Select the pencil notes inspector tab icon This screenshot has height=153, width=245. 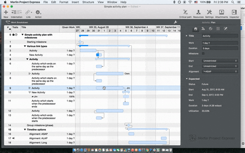click(225, 29)
